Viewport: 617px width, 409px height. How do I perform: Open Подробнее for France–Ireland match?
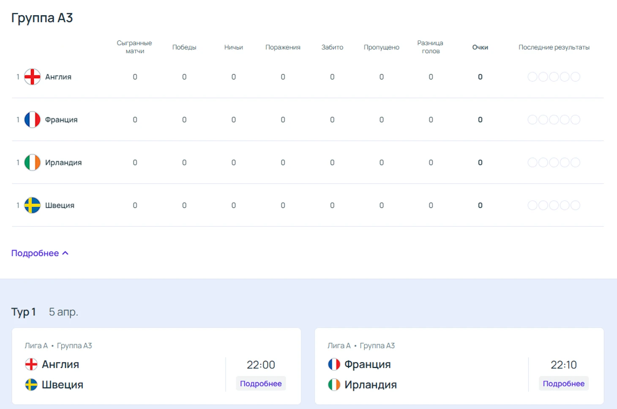pos(563,384)
